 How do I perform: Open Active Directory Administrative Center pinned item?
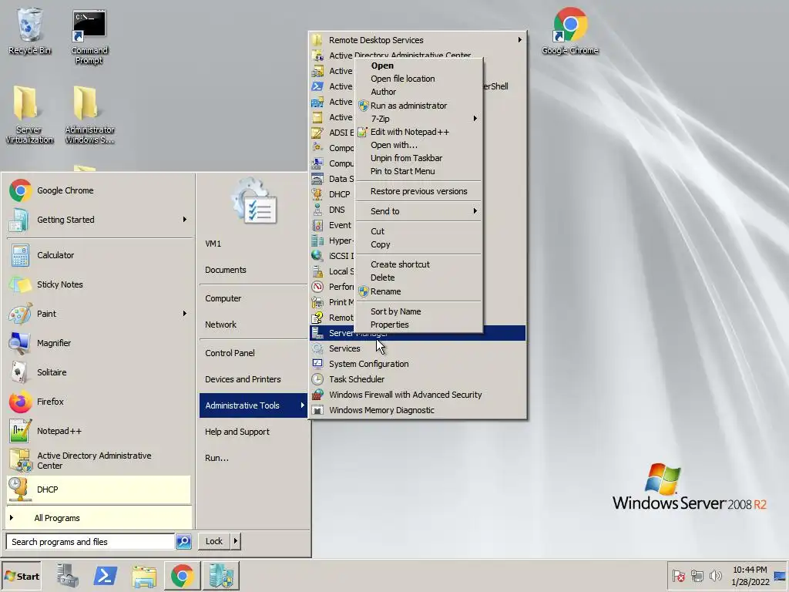tap(99, 460)
